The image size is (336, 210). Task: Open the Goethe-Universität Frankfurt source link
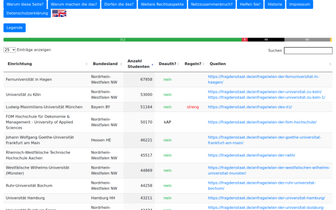click(264, 140)
